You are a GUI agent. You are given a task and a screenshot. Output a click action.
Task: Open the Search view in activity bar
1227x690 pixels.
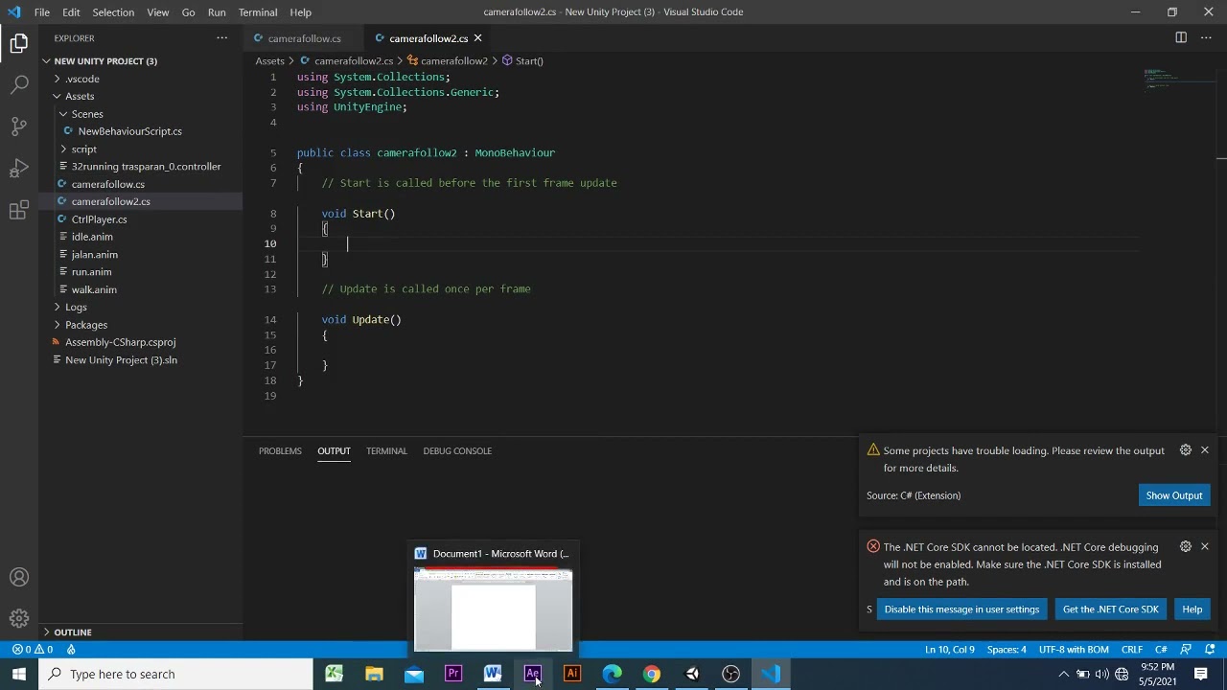19,84
